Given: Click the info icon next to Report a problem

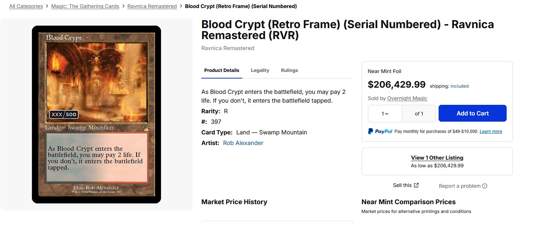Looking at the screenshot, I should click(485, 186).
